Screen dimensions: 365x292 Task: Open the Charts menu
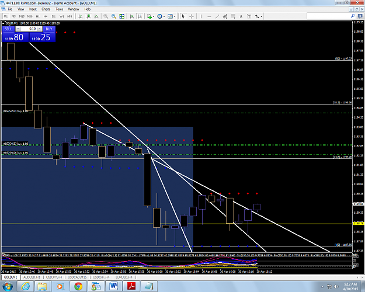pos(46,9)
